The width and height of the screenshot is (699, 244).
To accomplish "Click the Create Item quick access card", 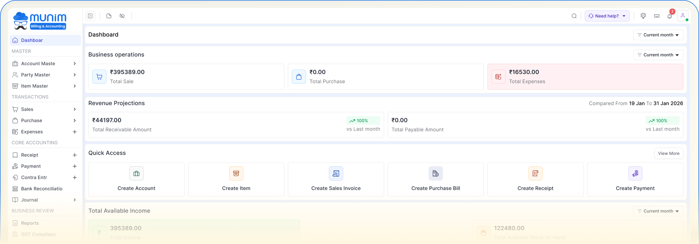I will coord(236,180).
